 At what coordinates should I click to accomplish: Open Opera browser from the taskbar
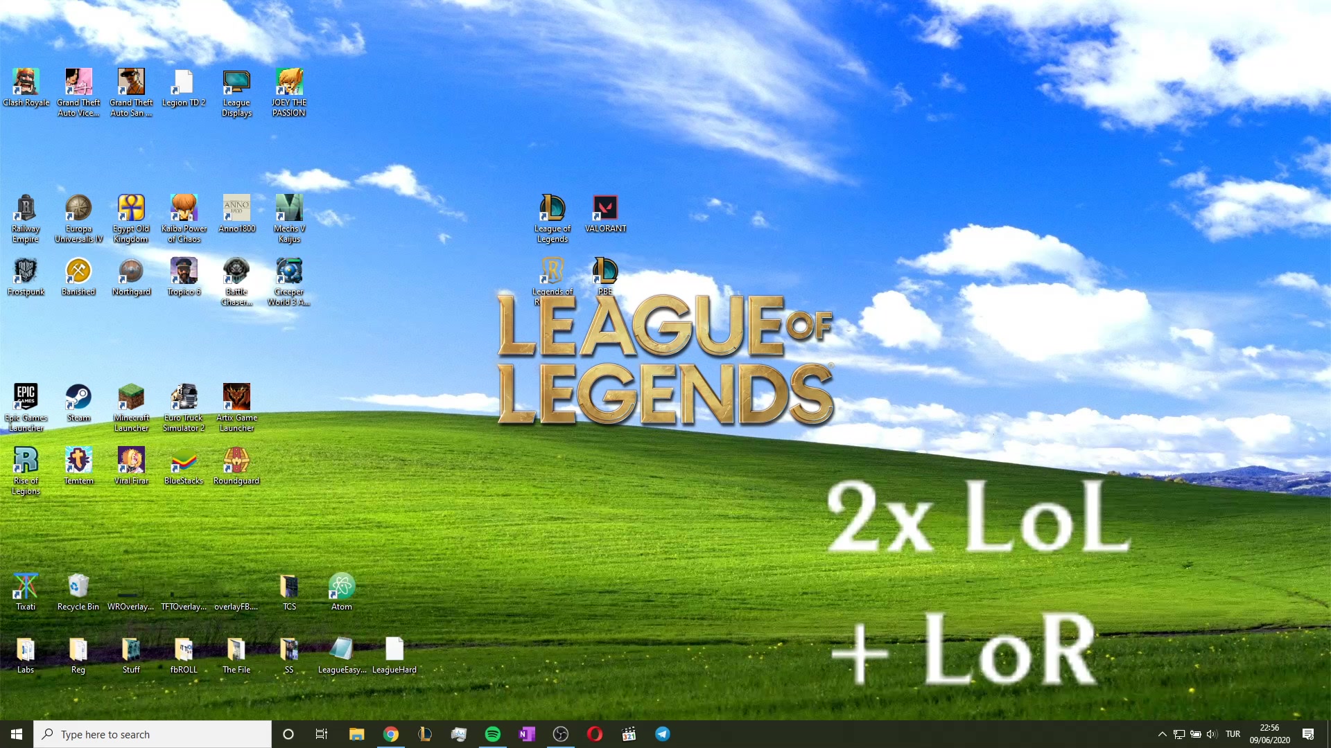[x=595, y=734]
